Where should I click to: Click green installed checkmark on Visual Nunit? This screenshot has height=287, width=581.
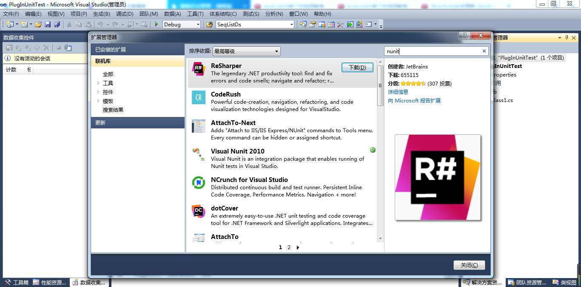(x=373, y=150)
